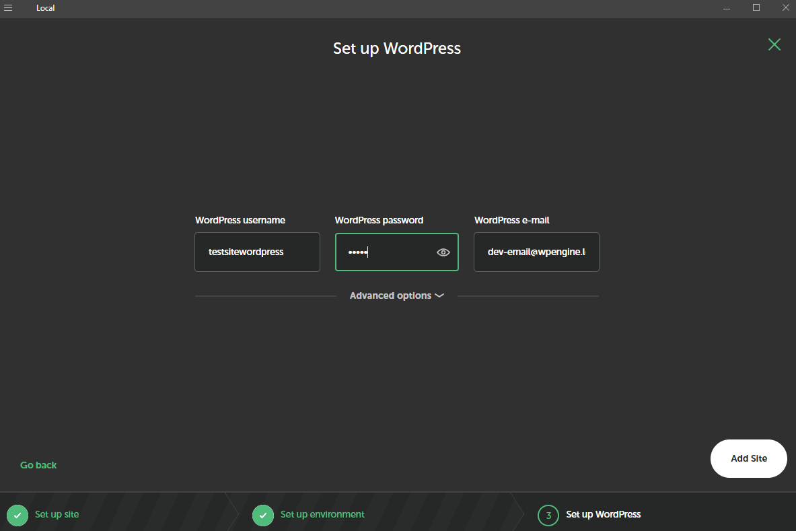Switch to the Set up environment step label

pos(322,514)
